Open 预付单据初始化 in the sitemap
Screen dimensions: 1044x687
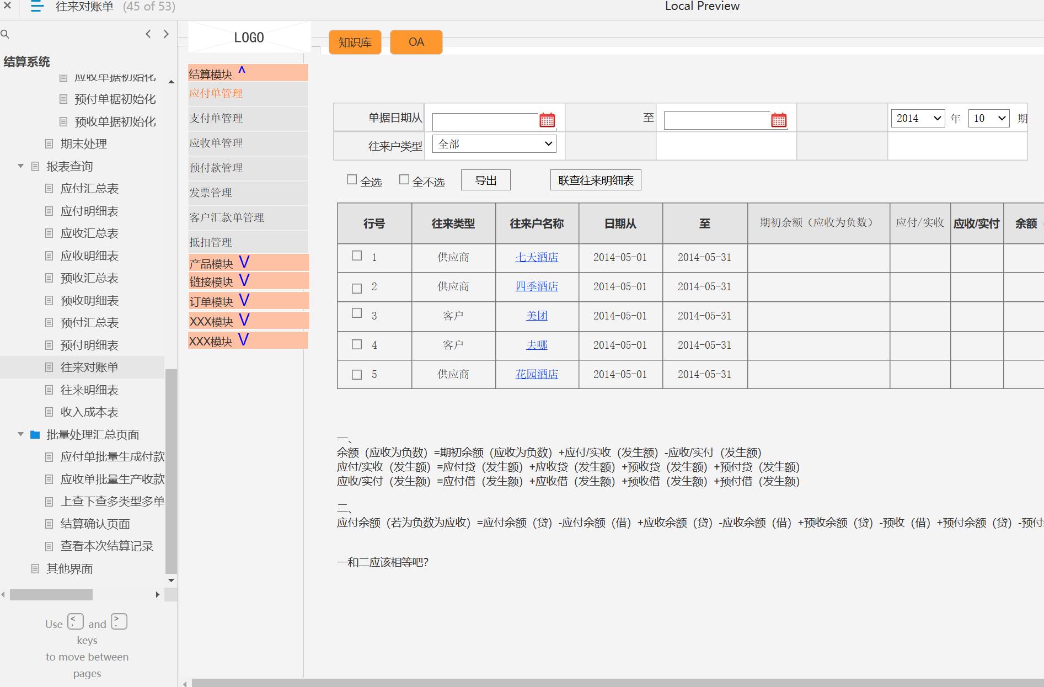pos(115,99)
